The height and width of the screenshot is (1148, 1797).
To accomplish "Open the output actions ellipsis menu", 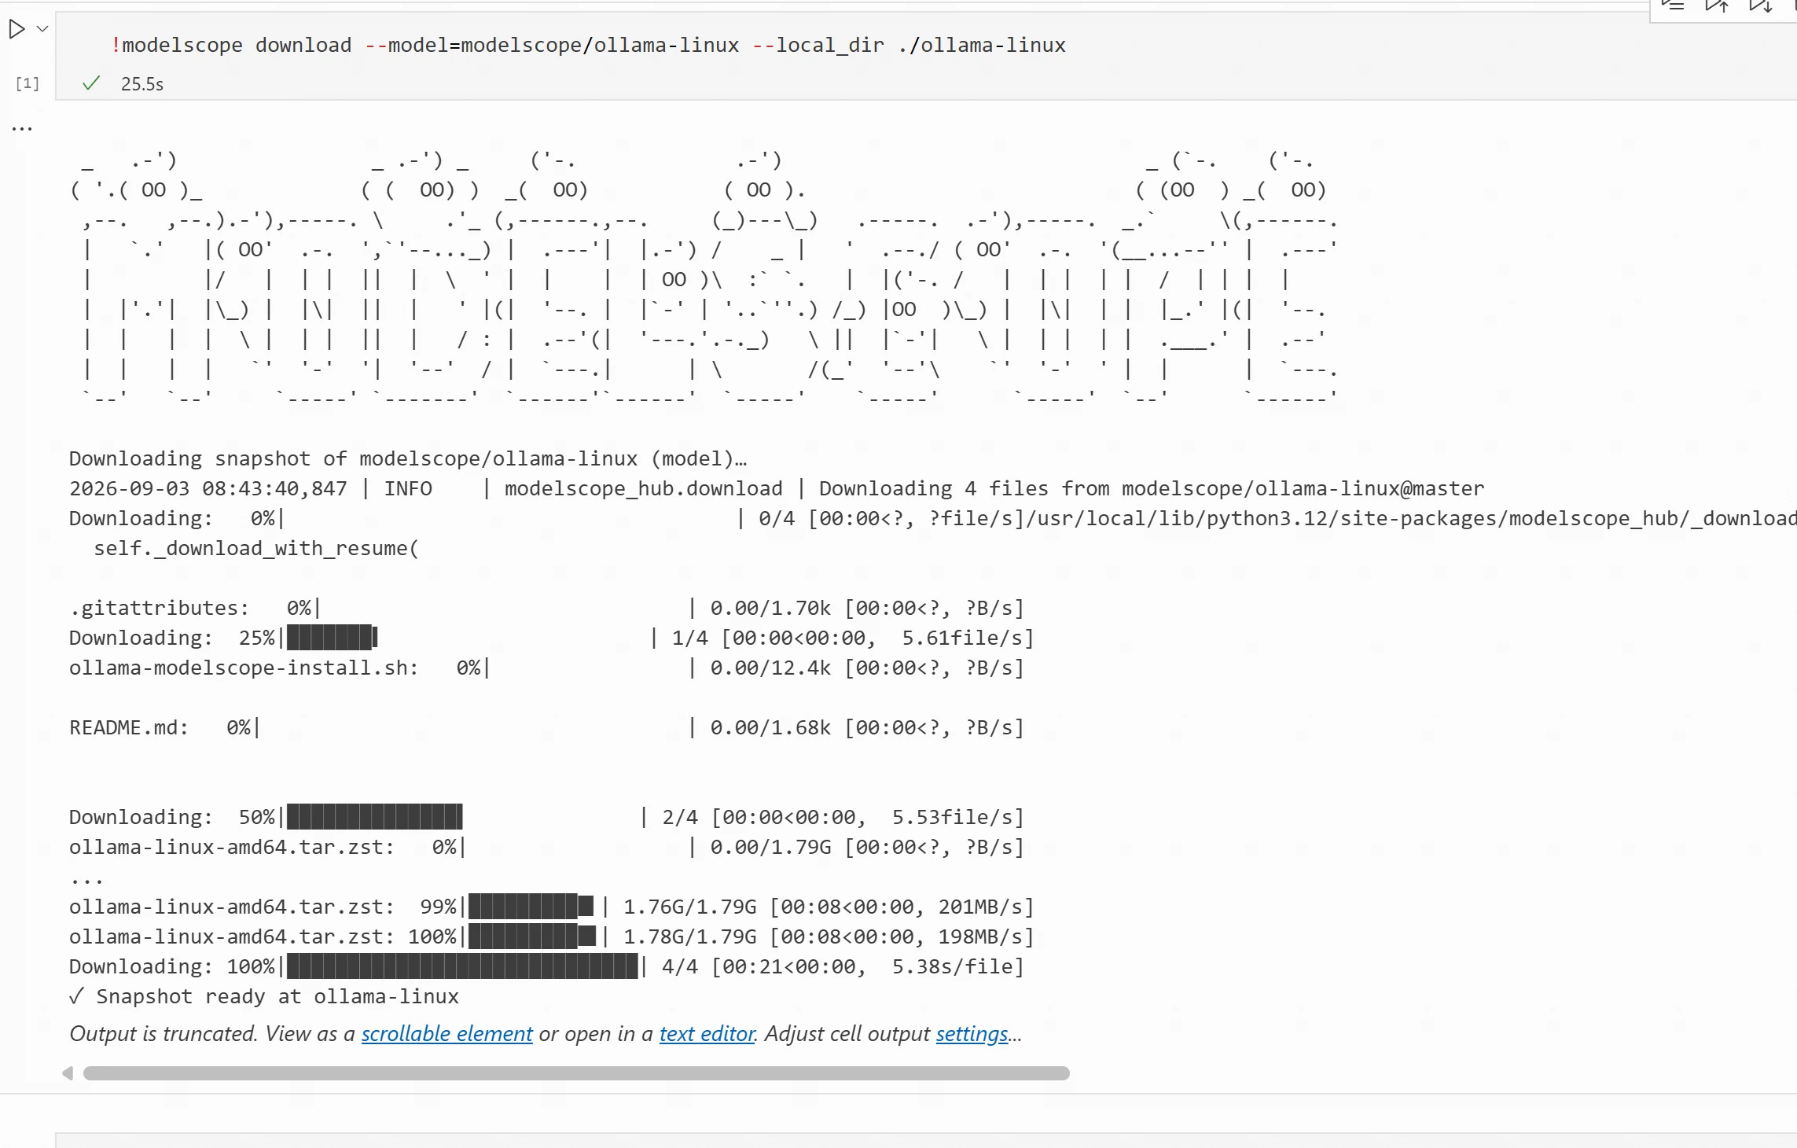I will tap(22, 128).
